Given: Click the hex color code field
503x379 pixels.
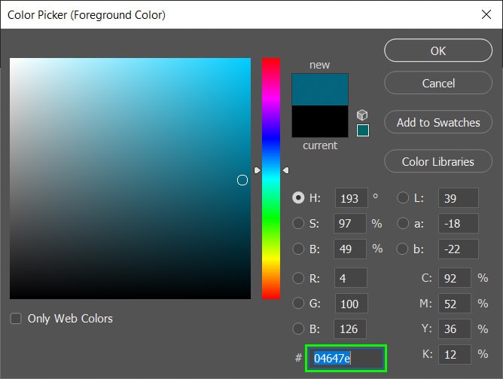Looking at the screenshot, I should coord(345,358).
